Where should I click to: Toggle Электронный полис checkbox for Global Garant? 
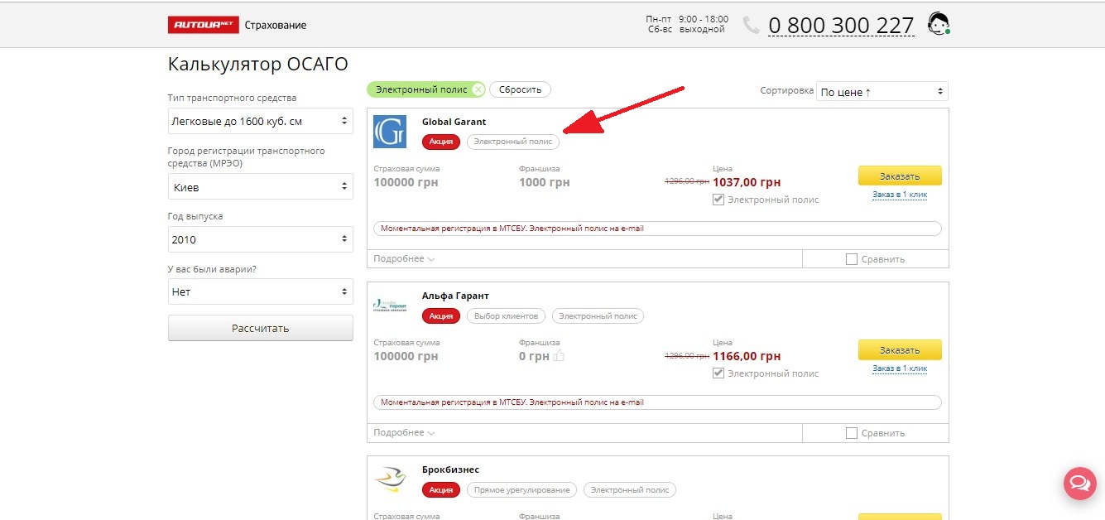pos(718,200)
